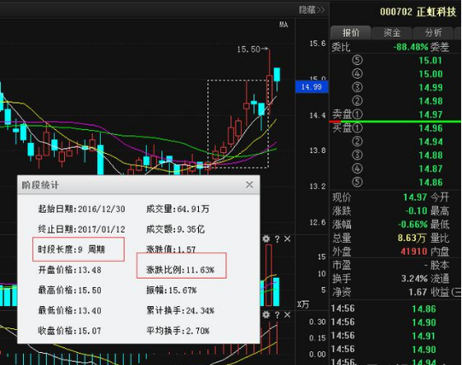Click MACD panel help question mark

(x=277, y=315)
